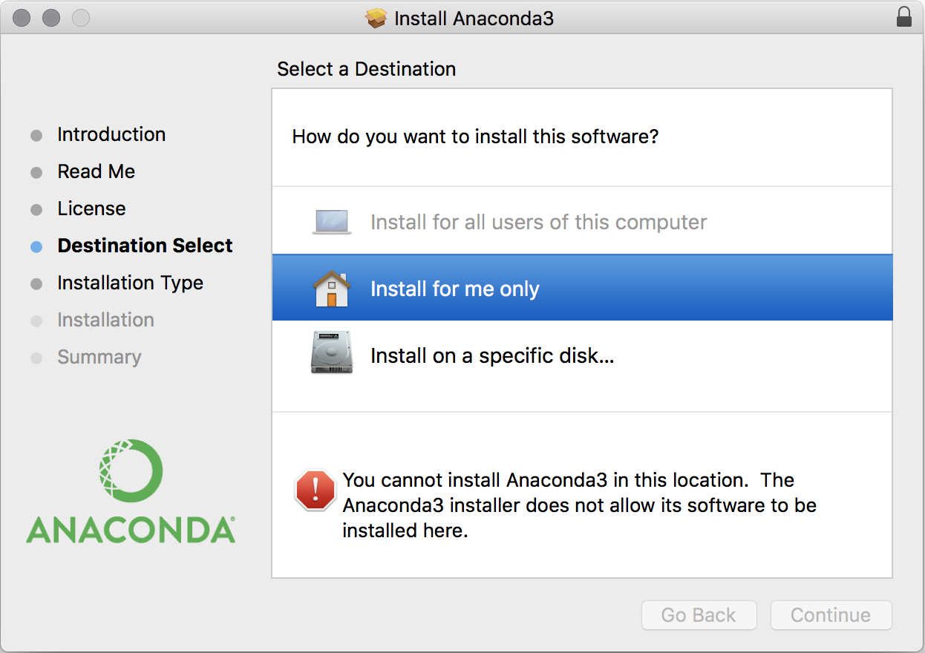Select the house icon for personal install
This screenshot has height=653, width=925.
(x=331, y=288)
